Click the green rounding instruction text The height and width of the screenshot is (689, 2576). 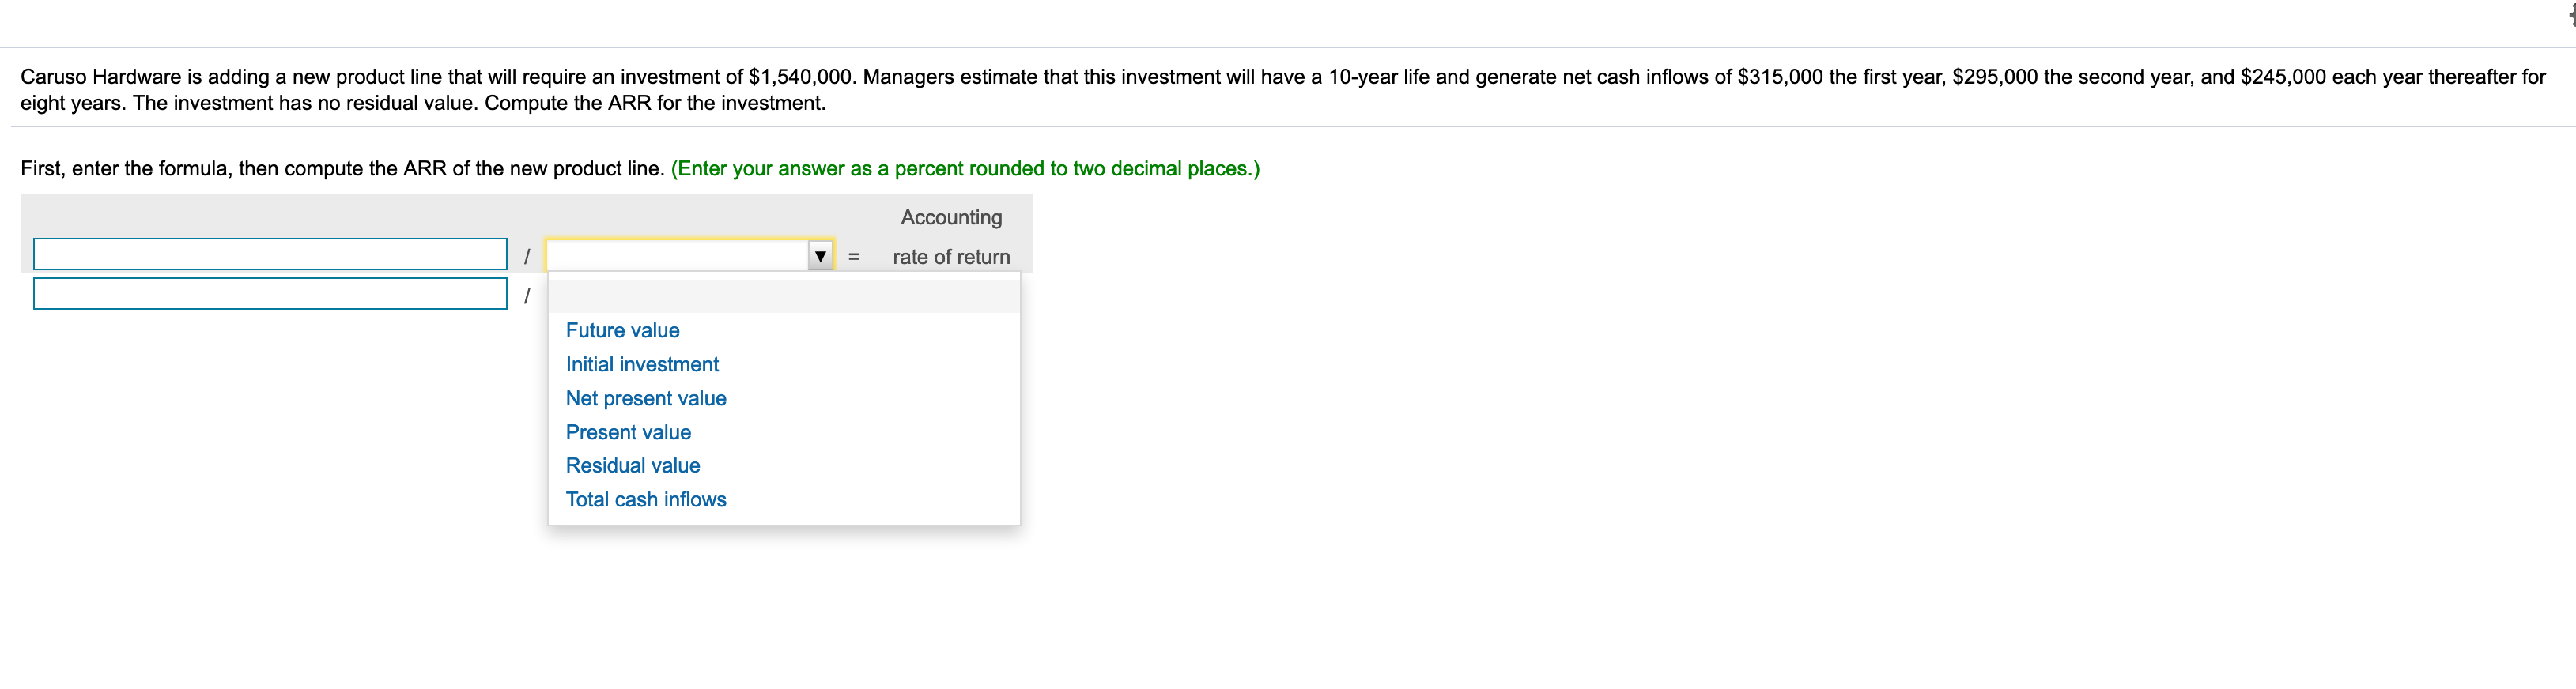click(966, 168)
